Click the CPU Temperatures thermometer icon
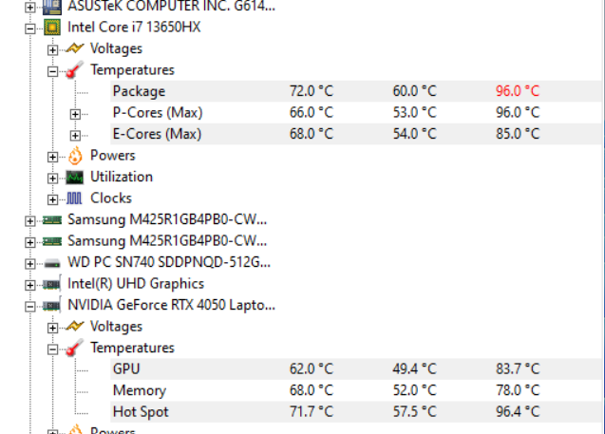Screen dimensions: 605x434 coord(75,70)
